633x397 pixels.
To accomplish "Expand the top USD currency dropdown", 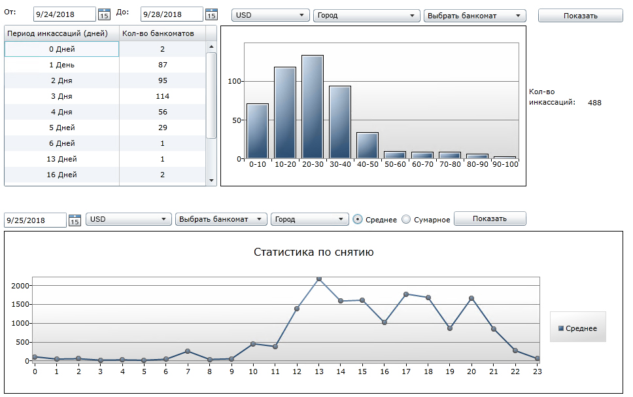I will [x=271, y=16].
